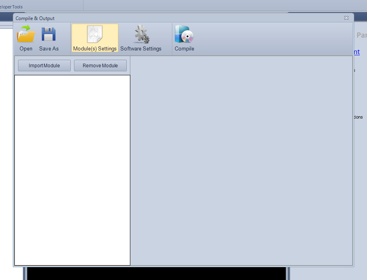Click the empty settings panel beside the module list
This screenshot has width=367, height=280.
241,160
